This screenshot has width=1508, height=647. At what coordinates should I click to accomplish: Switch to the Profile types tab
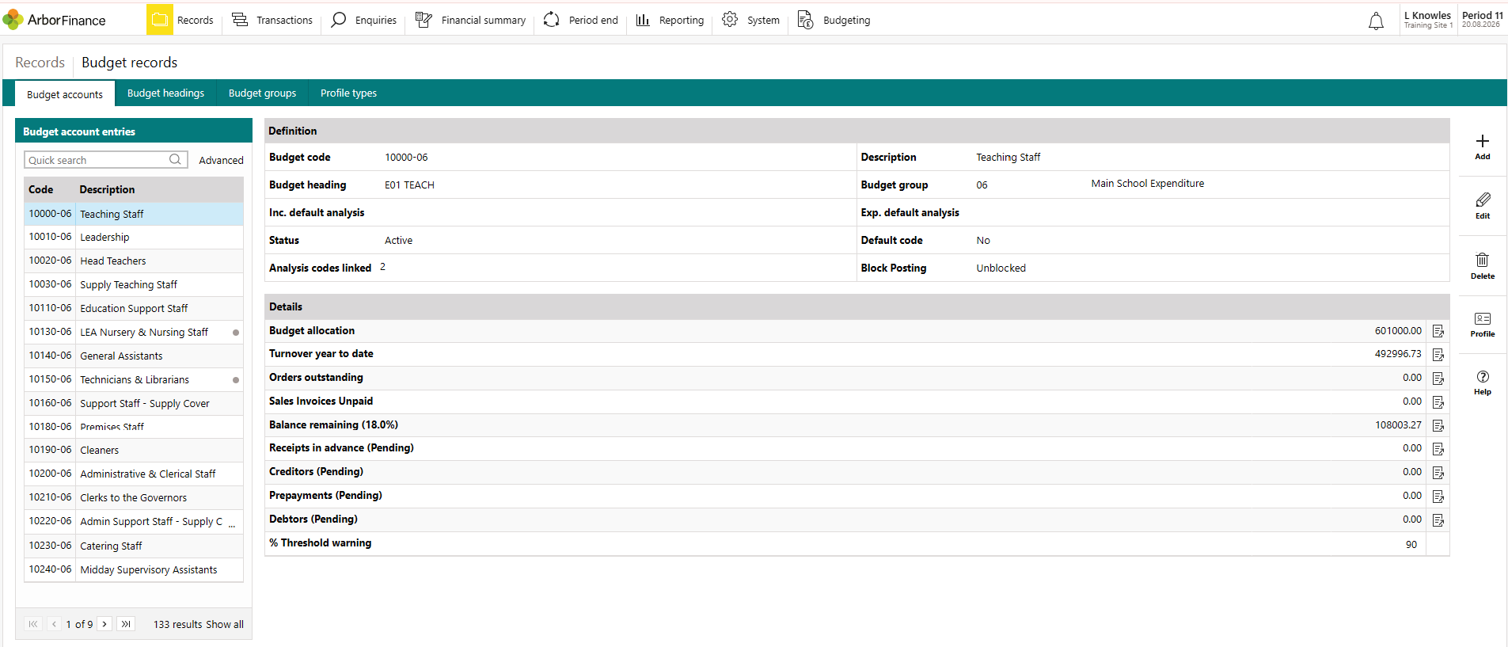coord(348,93)
